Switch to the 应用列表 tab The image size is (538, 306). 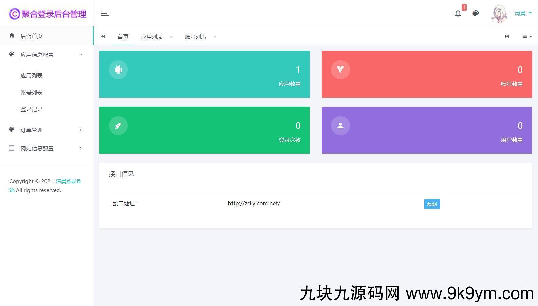point(152,37)
